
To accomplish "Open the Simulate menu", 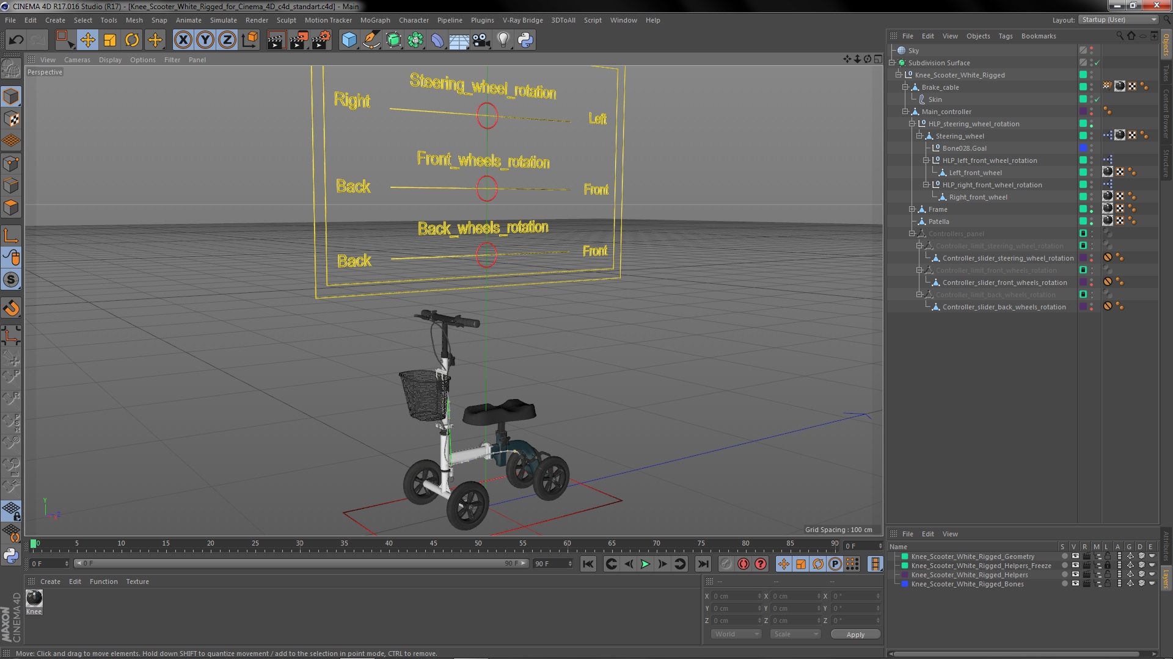I will pyautogui.click(x=224, y=20).
